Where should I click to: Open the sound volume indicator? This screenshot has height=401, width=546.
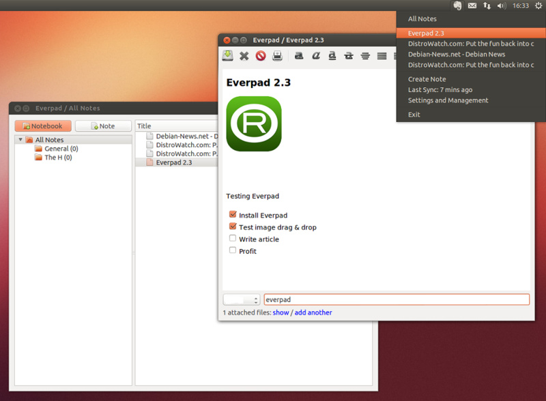(x=502, y=5)
